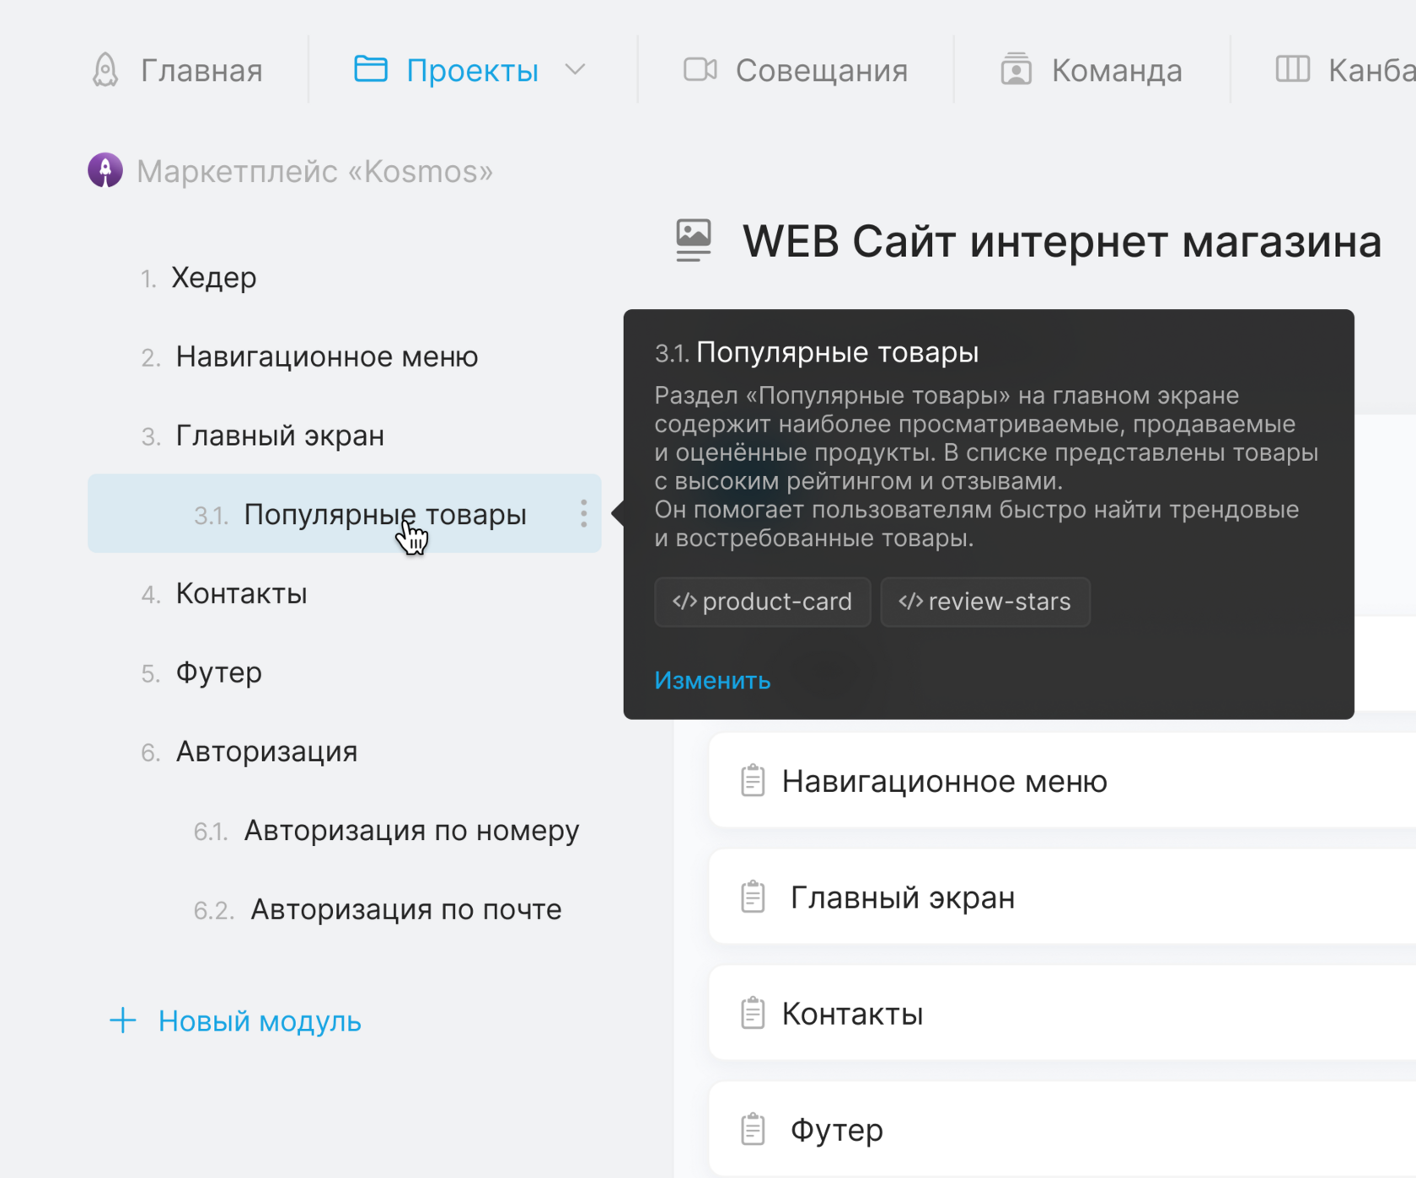Select Авторизация module in the sidebar
Viewport: 1416px width, 1178px height.
click(x=266, y=752)
